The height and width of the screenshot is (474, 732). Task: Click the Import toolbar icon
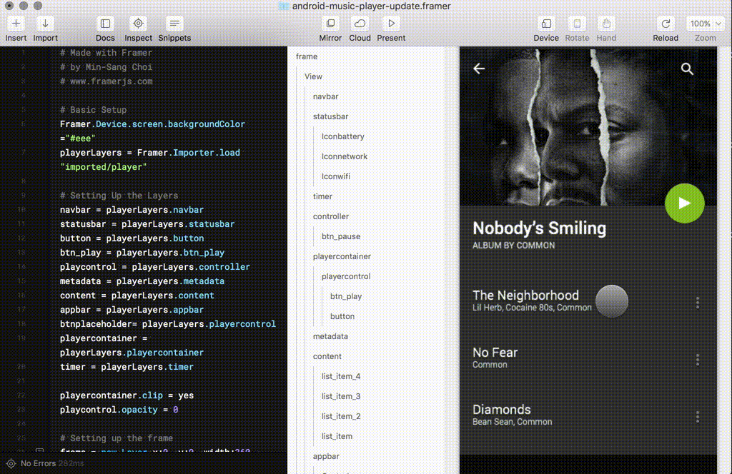tap(45, 24)
